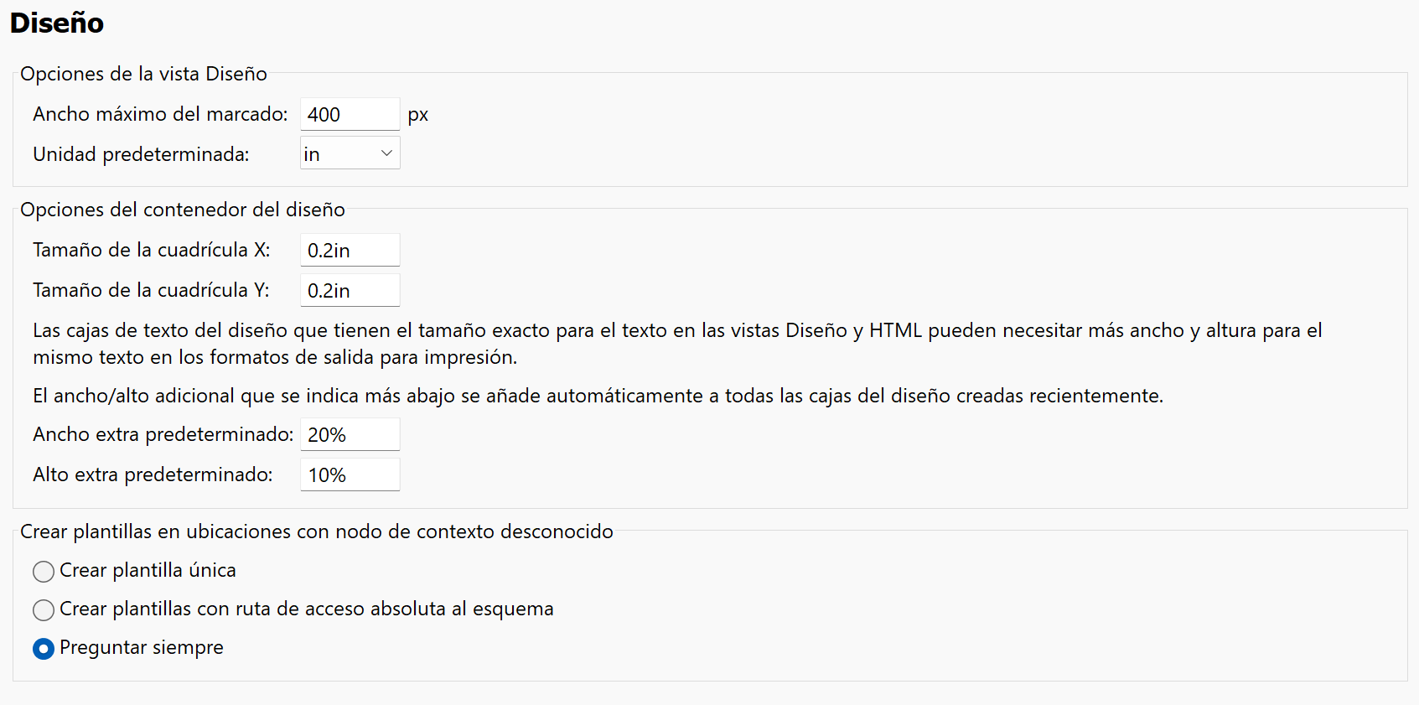
Task: Click the 'Tamaño de la cuadrícula X:' label
Action: click(x=152, y=250)
